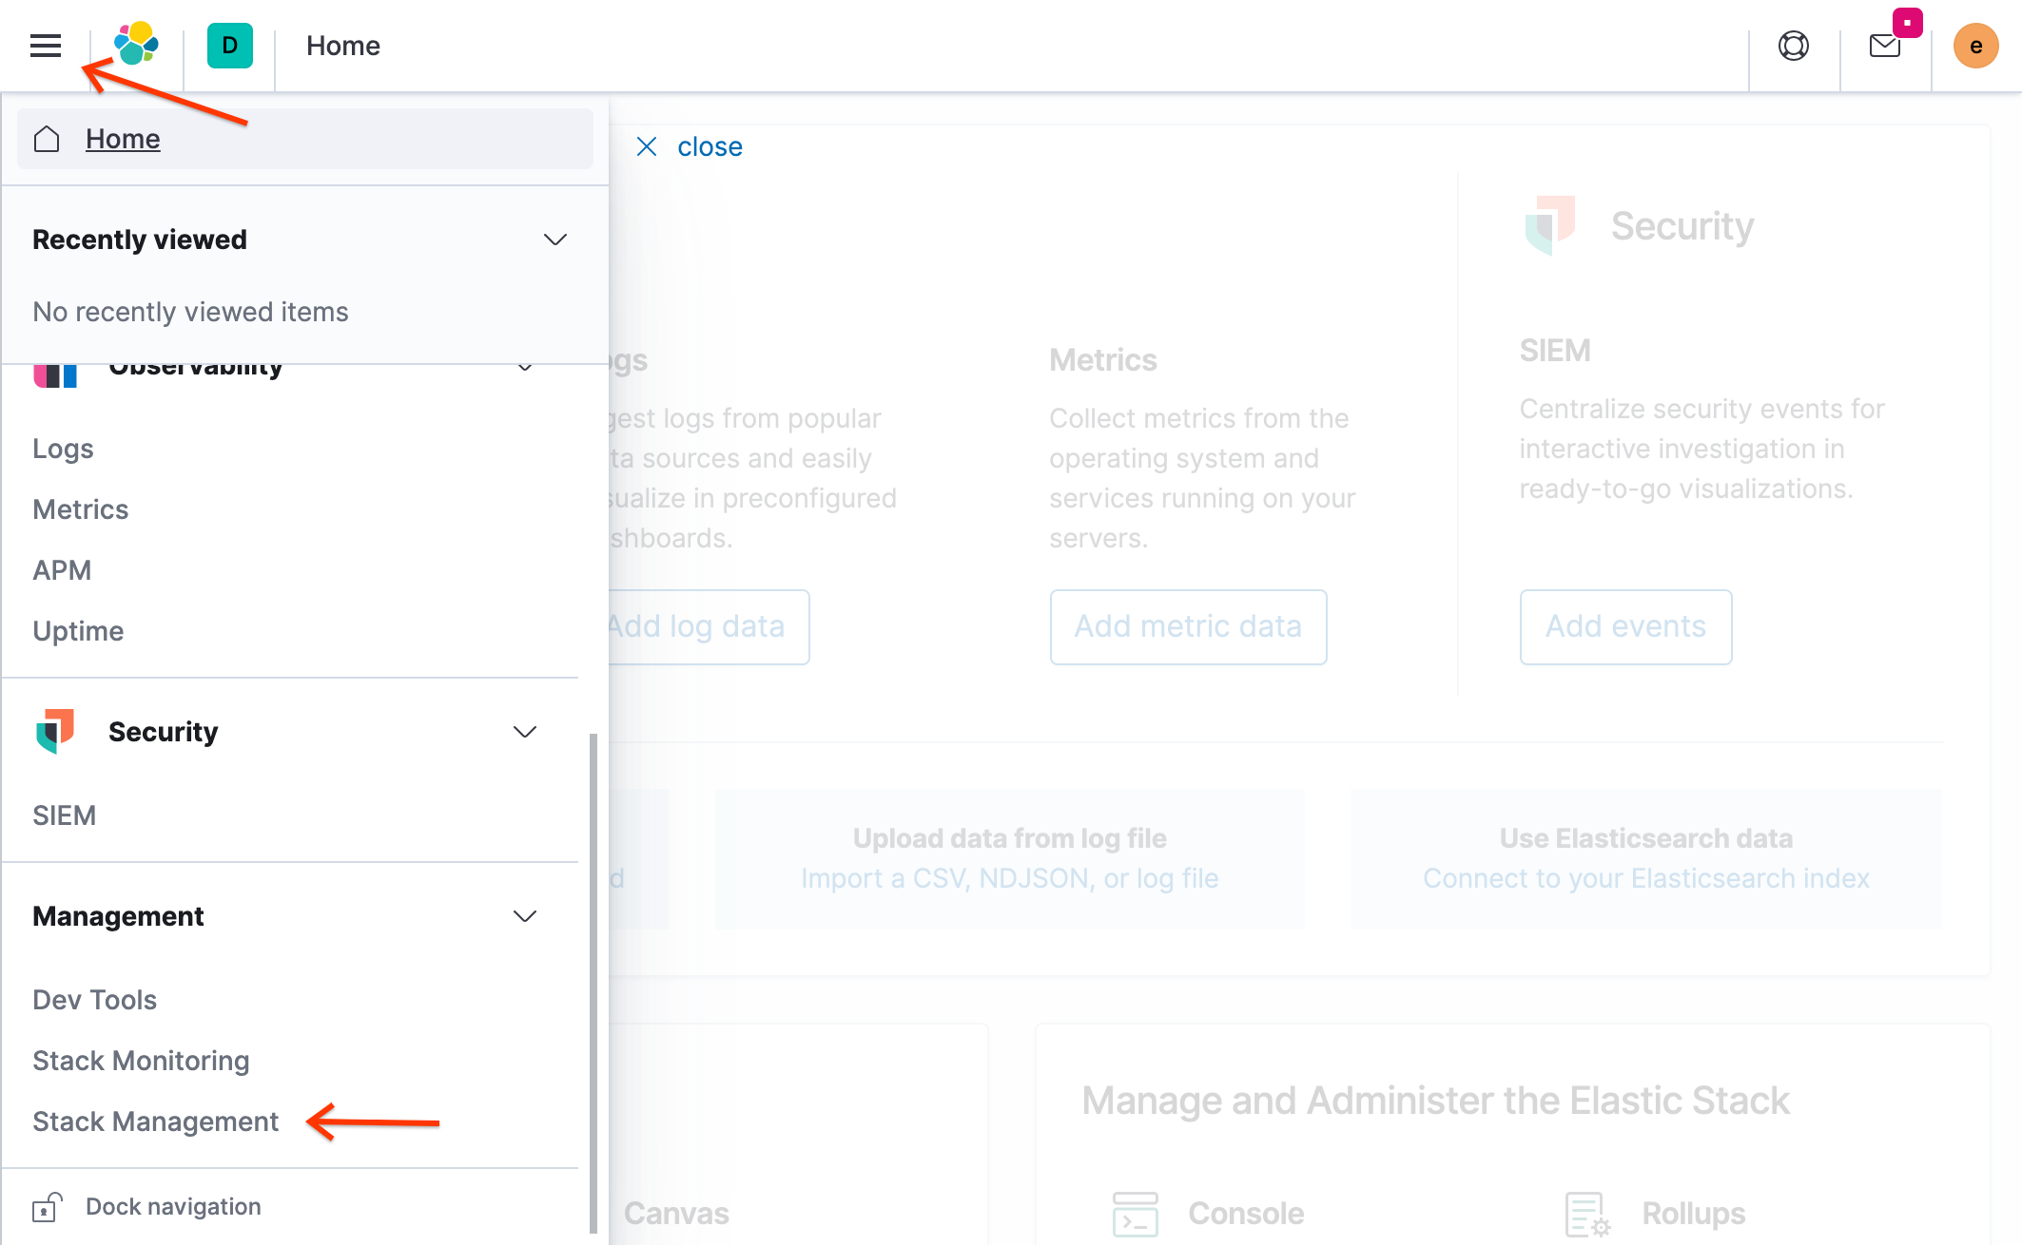The height and width of the screenshot is (1246, 2022).
Task: Click Add events button
Action: (x=1624, y=626)
